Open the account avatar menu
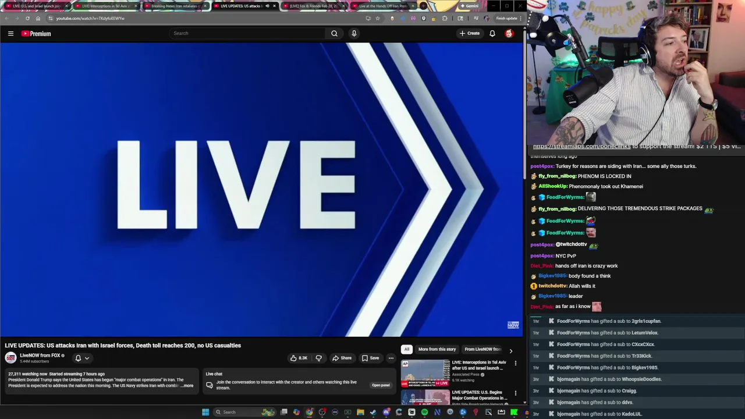The height and width of the screenshot is (419, 745). (509, 34)
